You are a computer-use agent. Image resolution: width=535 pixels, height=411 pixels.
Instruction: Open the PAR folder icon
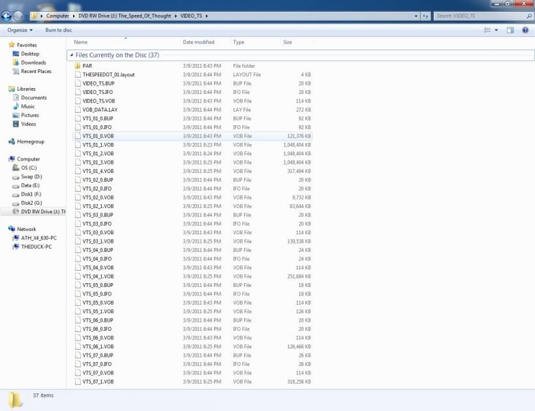point(78,66)
